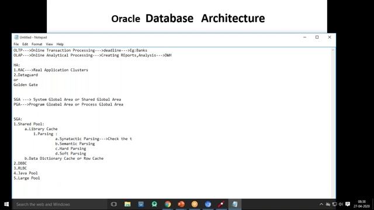Open the blue round app on taskbar
This screenshot has width=374, height=210.
pos(208,204)
